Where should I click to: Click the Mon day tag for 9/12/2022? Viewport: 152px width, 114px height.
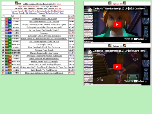pos(10,33)
